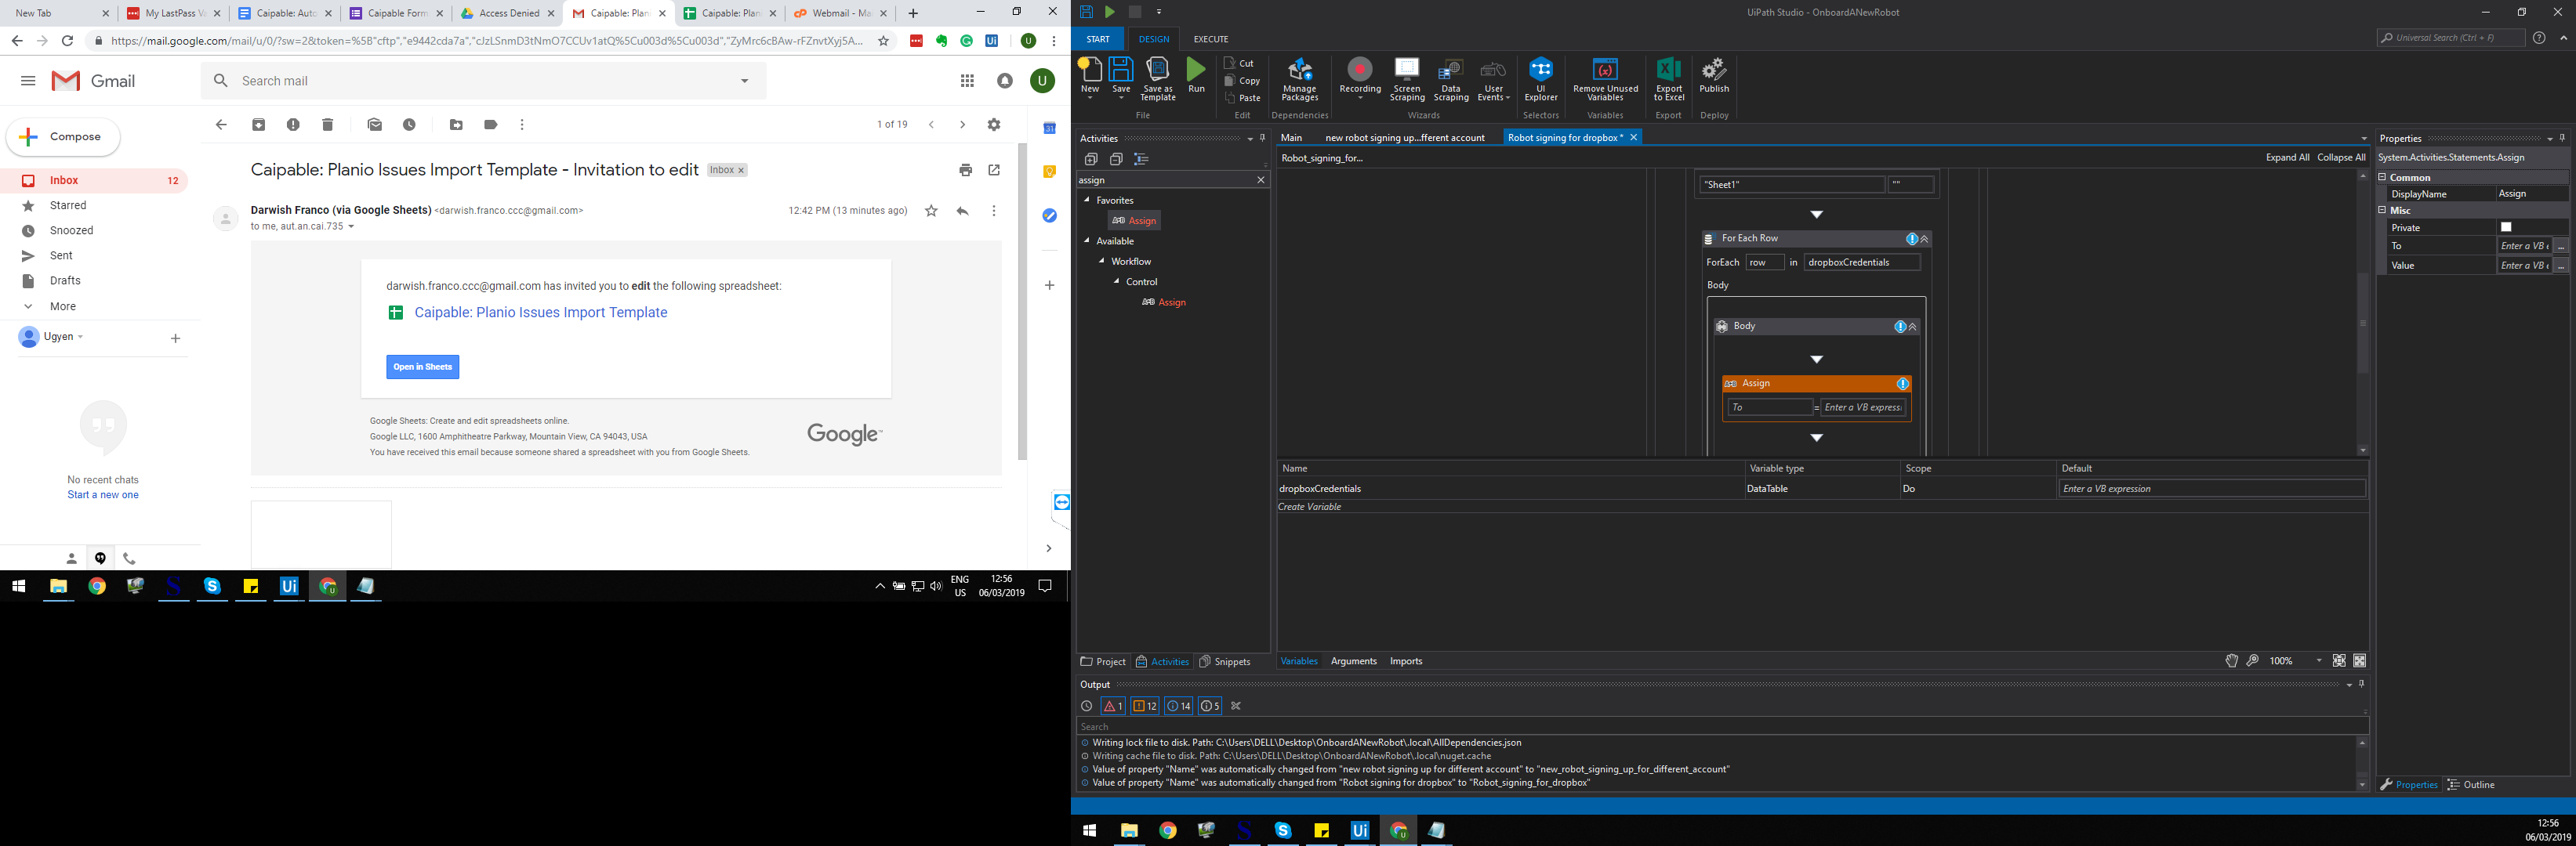Click Start a new one chat link
The width and height of the screenshot is (2576, 846).
click(103, 495)
